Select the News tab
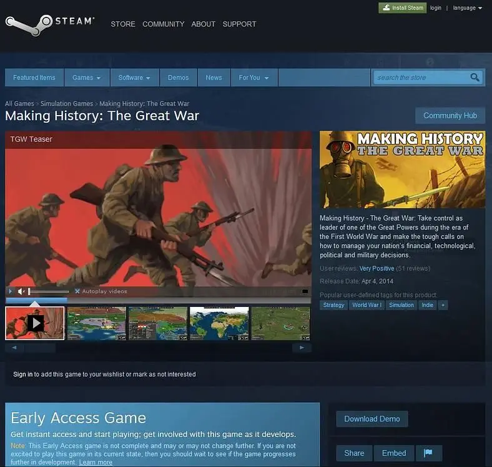The image size is (492, 467). pos(214,78)
